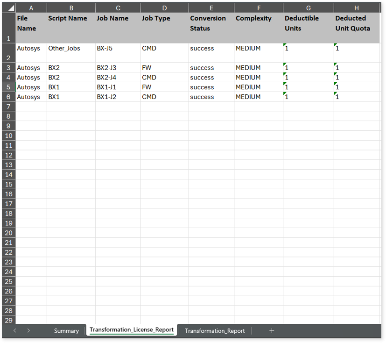Select the 'Other_Jobs' script name cell

click(x=71, y=53)
